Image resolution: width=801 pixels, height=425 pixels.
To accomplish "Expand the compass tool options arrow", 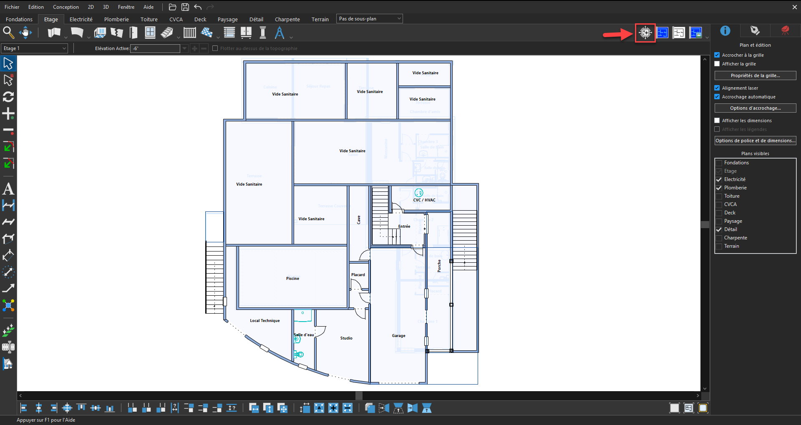I will pos(291,37).
